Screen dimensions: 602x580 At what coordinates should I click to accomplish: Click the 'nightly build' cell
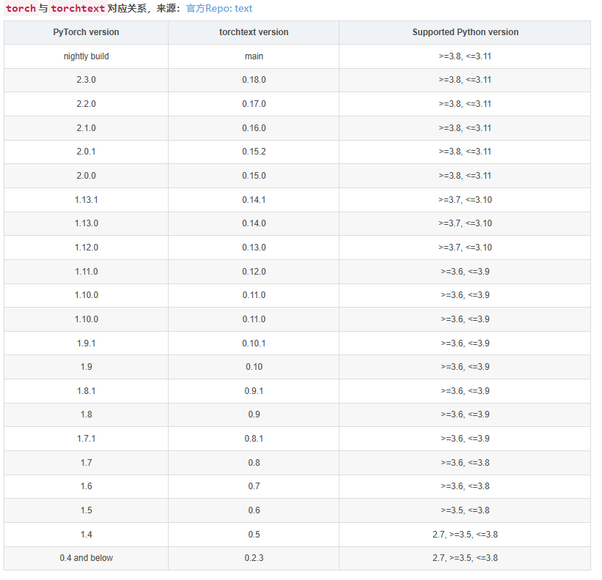86,56
